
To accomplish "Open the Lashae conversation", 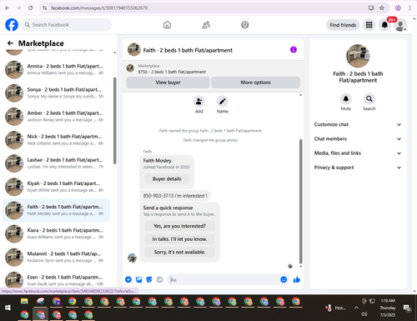I will coord(56,163).
